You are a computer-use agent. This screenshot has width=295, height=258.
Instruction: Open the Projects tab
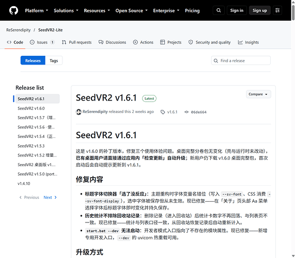(170, 42)
